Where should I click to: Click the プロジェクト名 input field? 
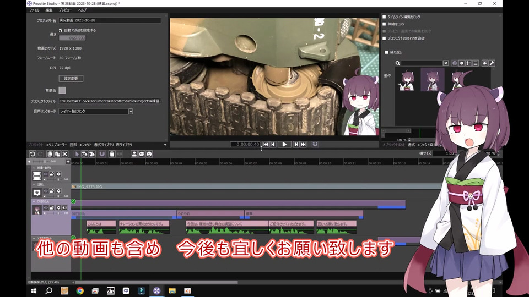click(110, 20)
